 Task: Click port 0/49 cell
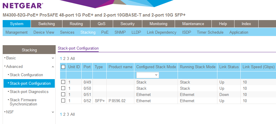(x=87, y=82)
